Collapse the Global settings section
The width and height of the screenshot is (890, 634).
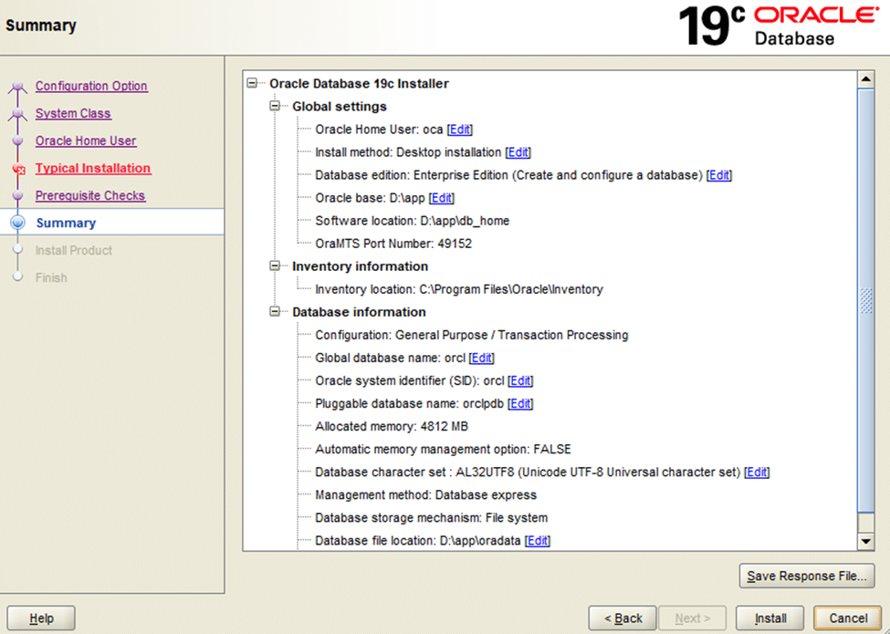tap(275, 106)
